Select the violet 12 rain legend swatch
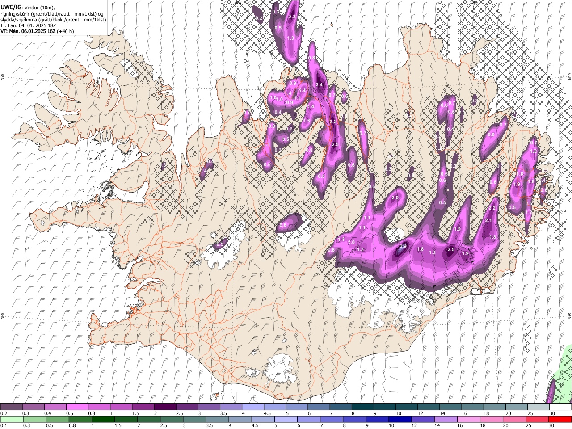Viewport: 572px width, 429px height. [x=423, y=419]
